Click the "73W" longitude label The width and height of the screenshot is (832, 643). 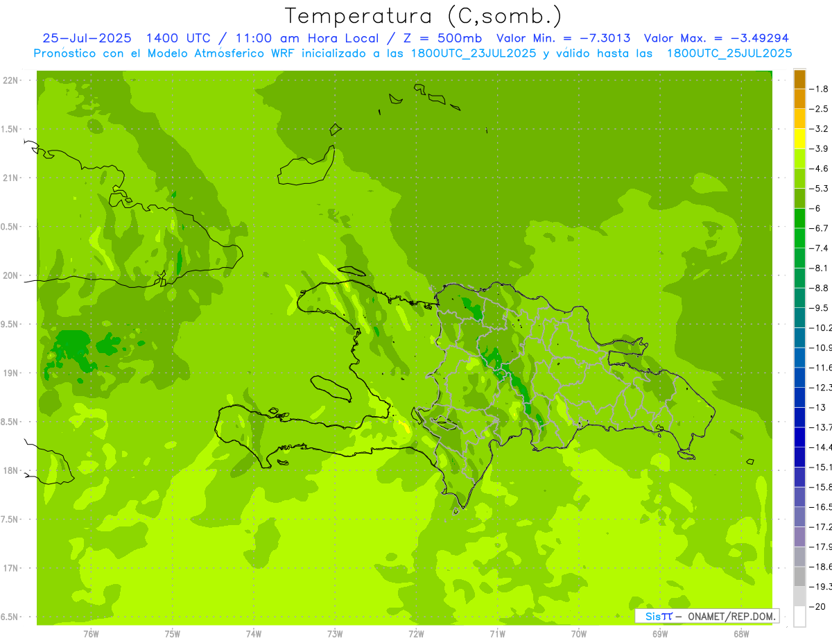click(335, 633)
